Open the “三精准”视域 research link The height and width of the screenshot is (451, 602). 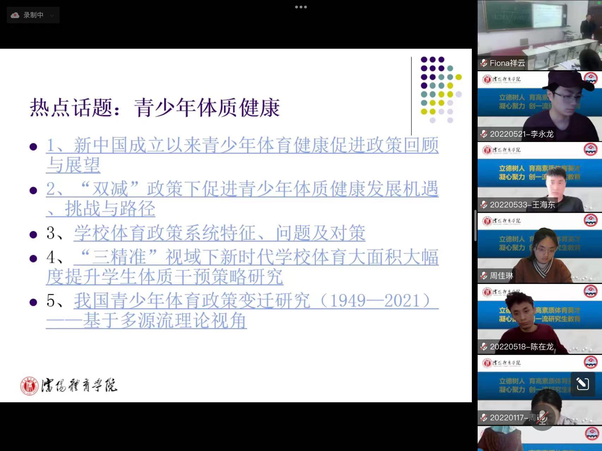tap(256, 257)
